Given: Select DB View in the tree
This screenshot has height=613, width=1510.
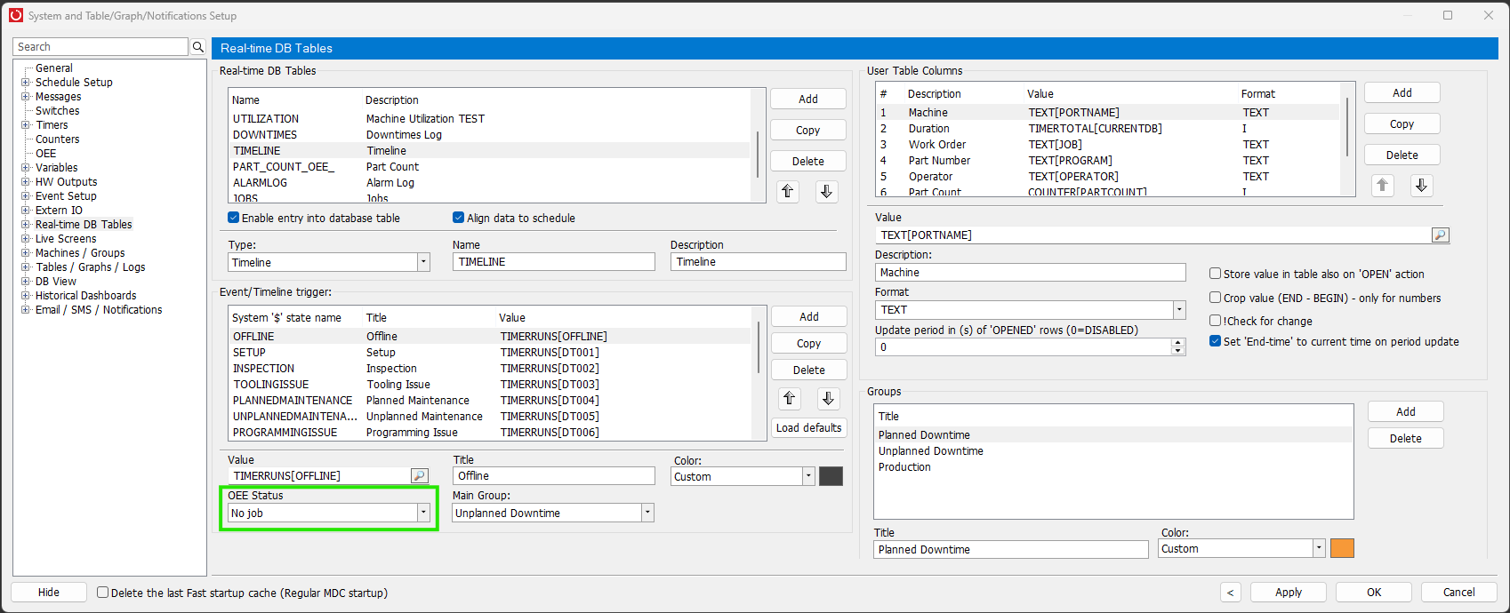Looking at the screenshot, I should click(56, 282).
